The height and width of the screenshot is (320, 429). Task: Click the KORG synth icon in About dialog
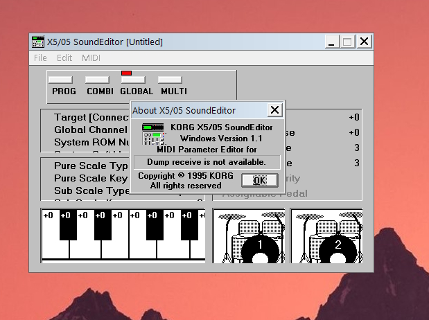click(x=153, y=134)
